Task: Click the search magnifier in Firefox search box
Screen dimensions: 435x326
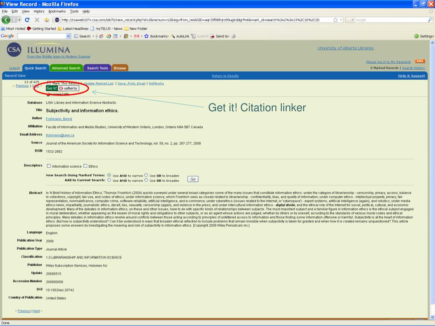Action: tap(430, 20)
